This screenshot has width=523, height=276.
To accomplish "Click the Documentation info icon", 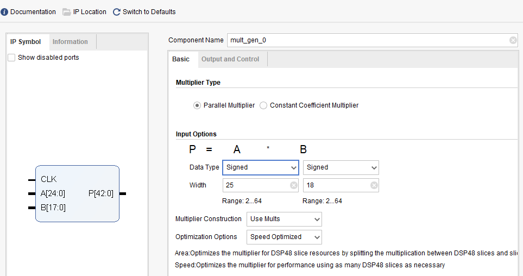I will 4,12.
